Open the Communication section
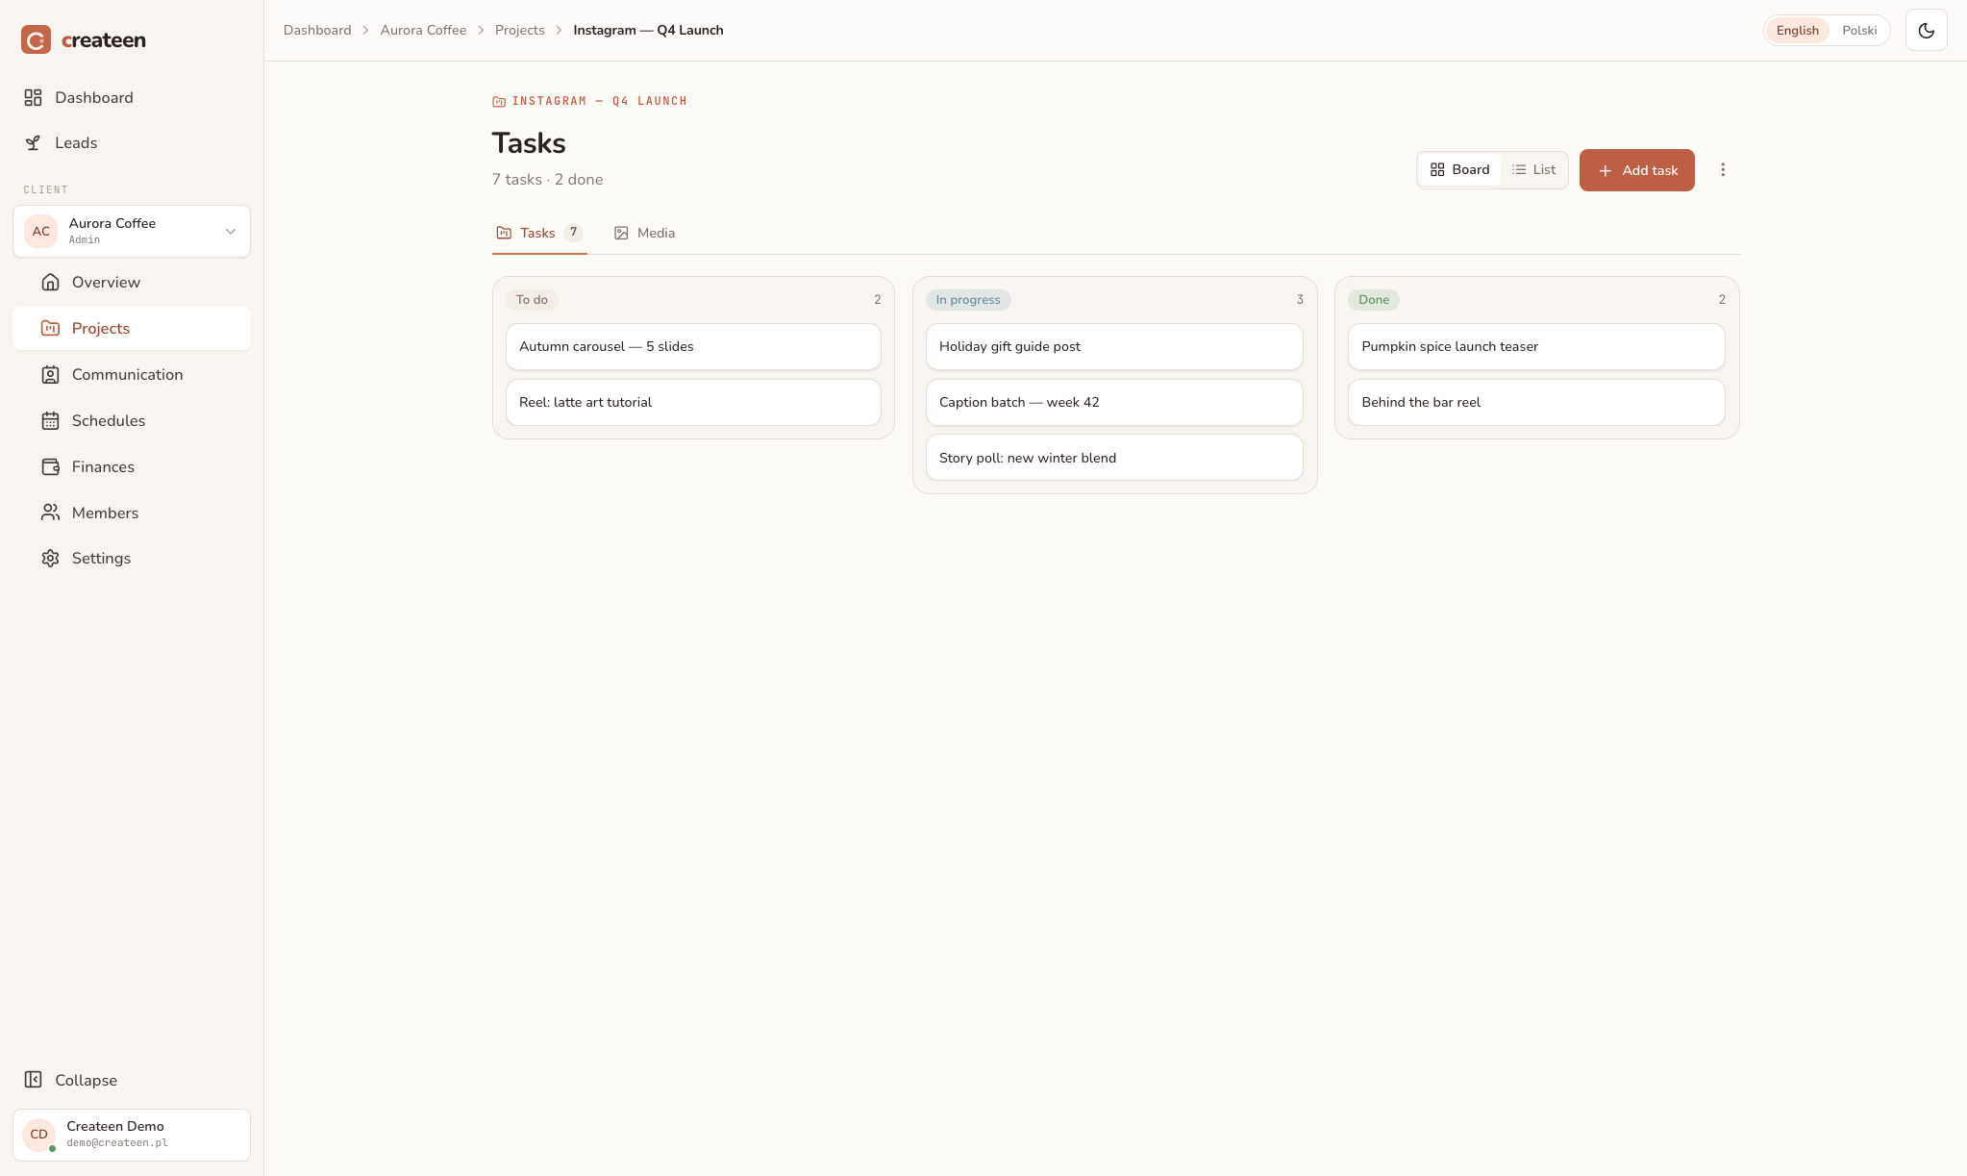This screenshot has height=1176, width=1967. coord(132,374)
